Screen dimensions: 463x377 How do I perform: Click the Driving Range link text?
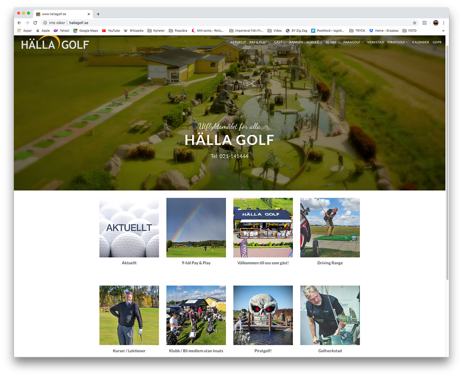(x=330, y=263)
